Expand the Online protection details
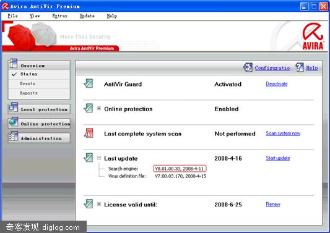Viewport: 330px width, 233px height. point(99,108)
